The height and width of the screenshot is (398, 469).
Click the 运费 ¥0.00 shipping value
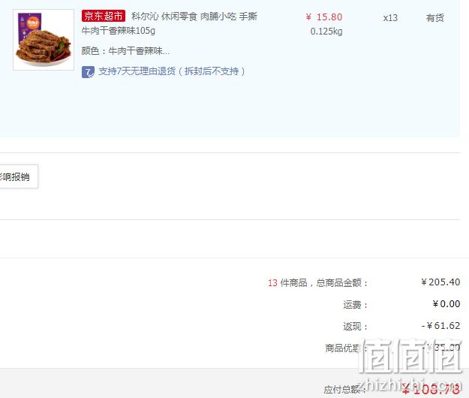pyautogui.click(x=446, y=304)
